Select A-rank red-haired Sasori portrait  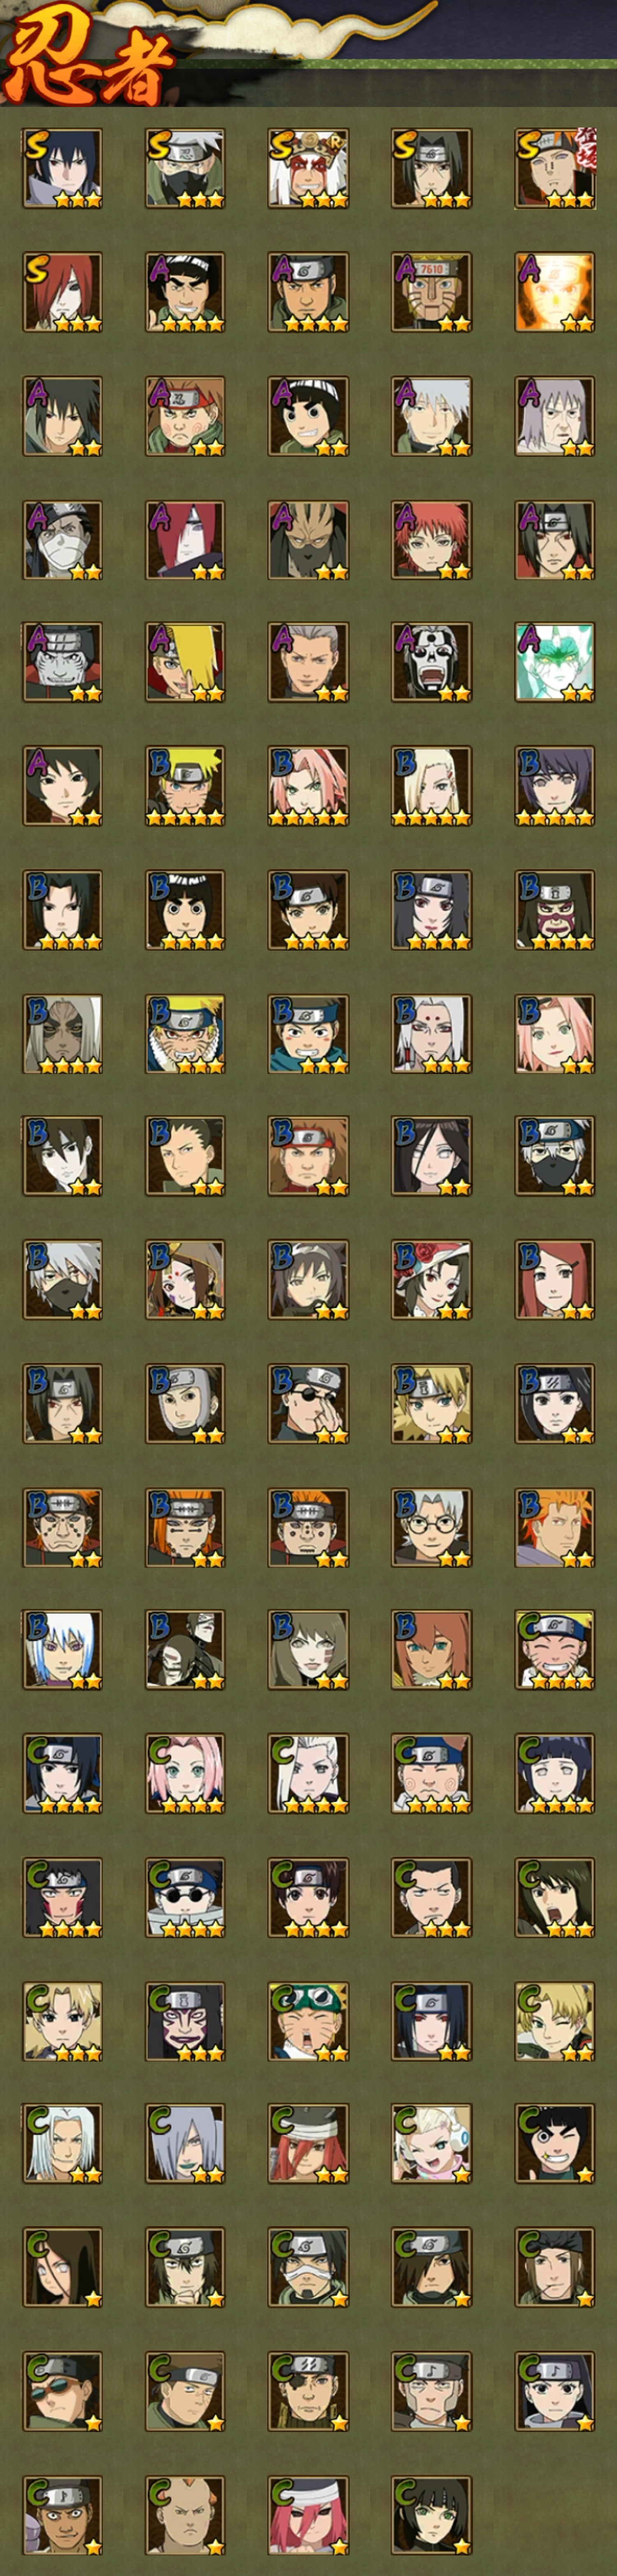pos(431,540)
